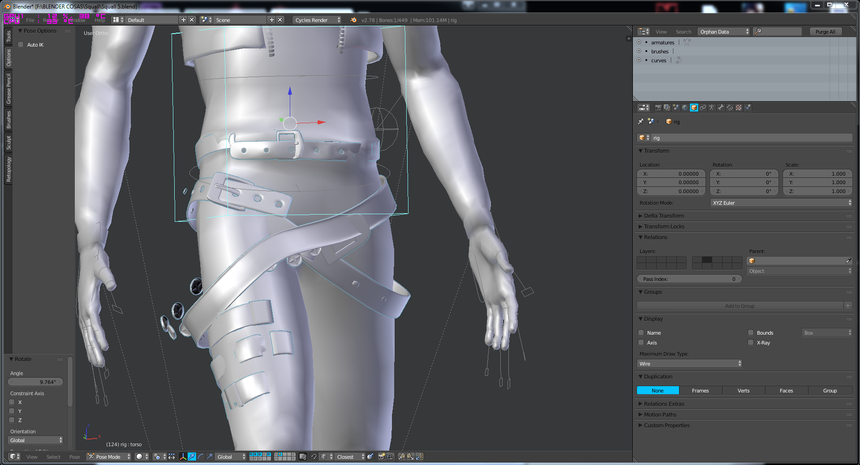This screenshot has height=465, width=860.
Task: Select the rotate manipulator arc icon
Action: pos(201,456)
